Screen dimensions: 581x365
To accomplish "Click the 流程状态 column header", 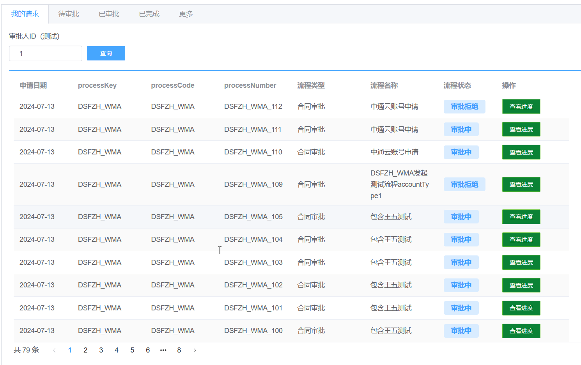I will point(457,85).
